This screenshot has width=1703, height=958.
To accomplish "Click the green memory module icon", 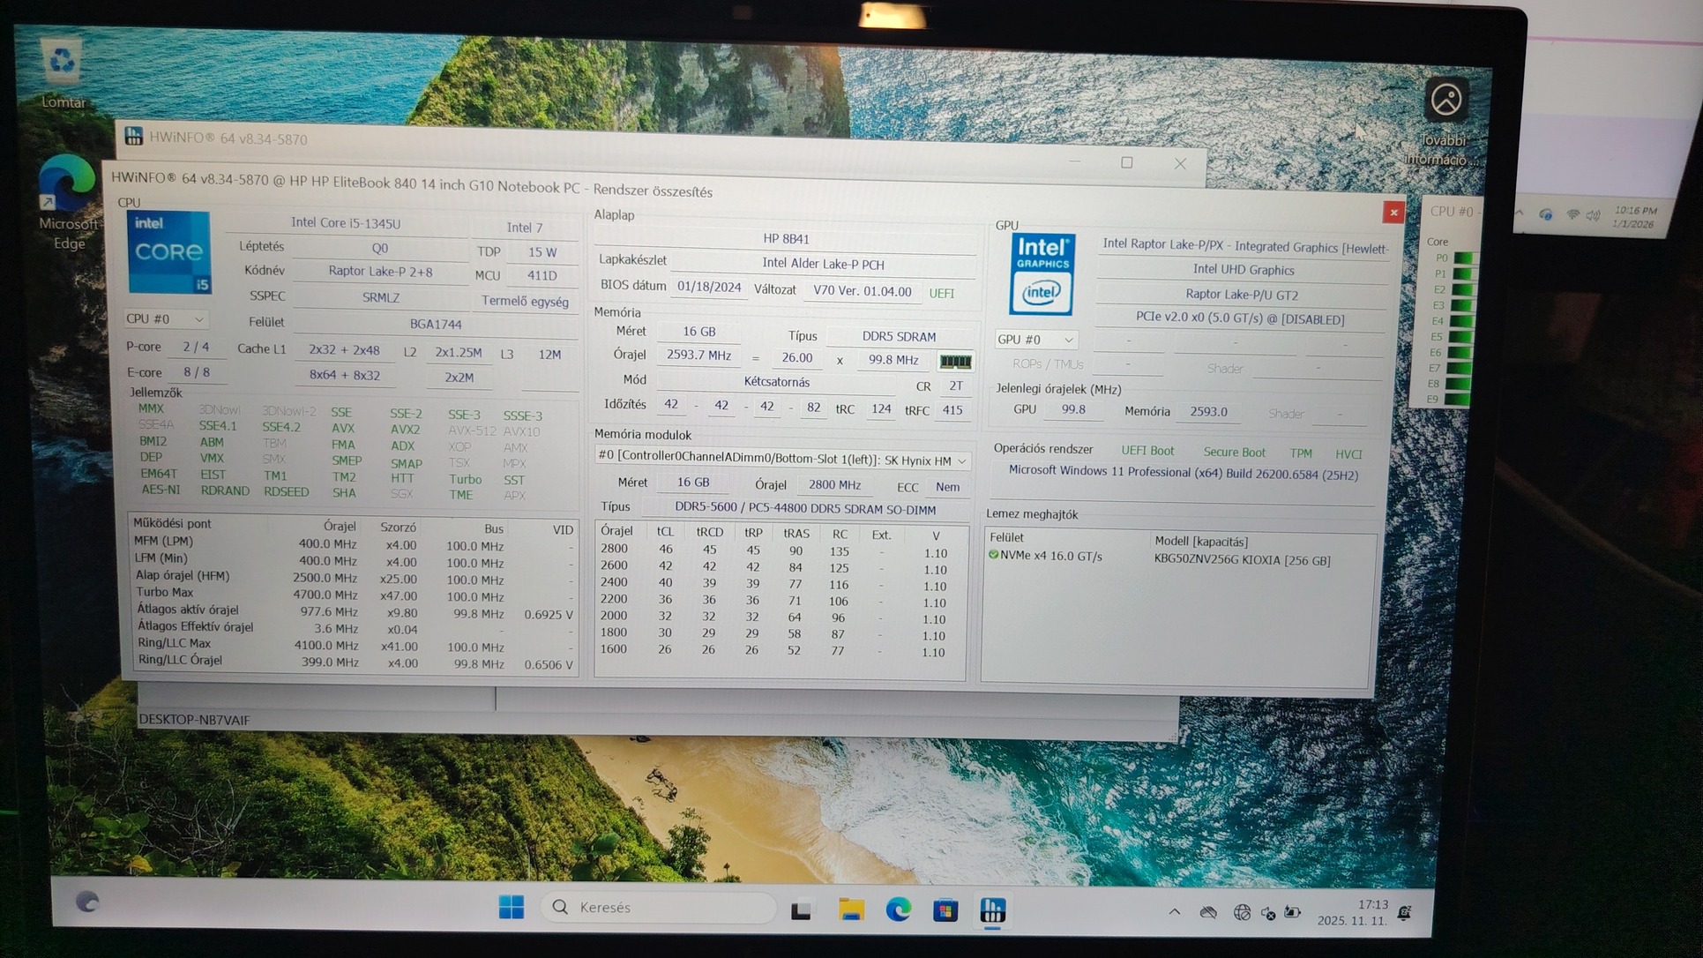I will pos(955,361).
